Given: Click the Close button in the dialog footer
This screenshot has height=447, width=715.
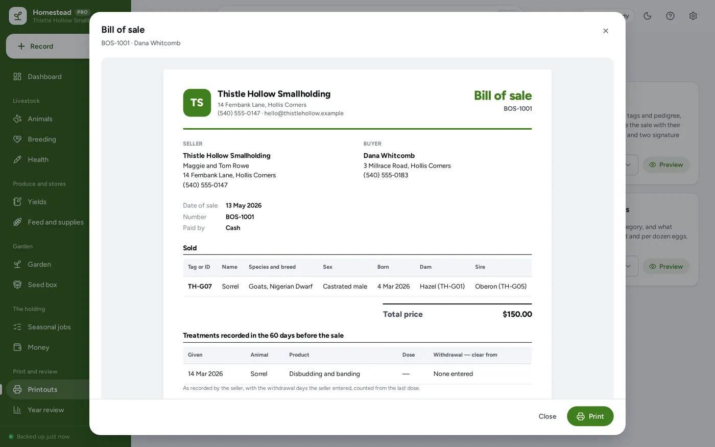Looking at the screenshot, I should 547,416.
